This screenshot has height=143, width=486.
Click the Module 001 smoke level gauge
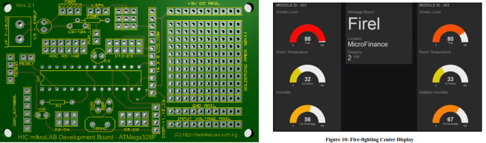[307, 35]
